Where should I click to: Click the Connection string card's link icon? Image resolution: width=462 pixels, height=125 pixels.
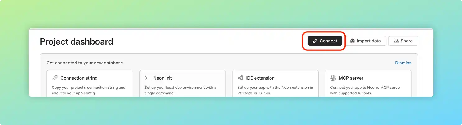pyautogui.click(x=55, y=78)
